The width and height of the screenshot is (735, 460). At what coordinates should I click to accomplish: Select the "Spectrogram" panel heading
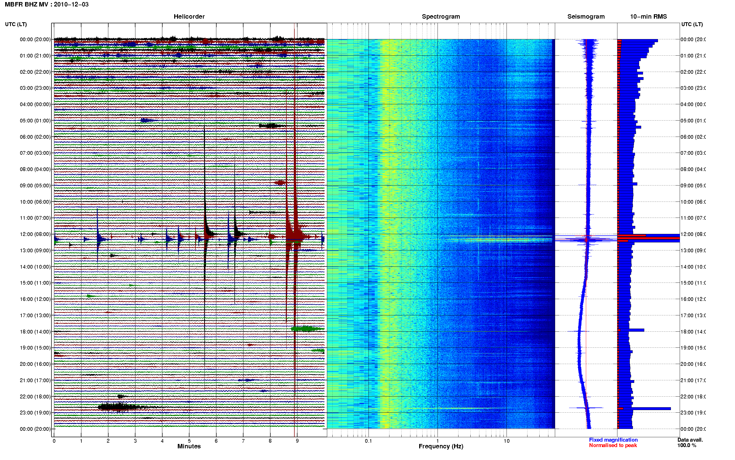(x=441, y=17)
